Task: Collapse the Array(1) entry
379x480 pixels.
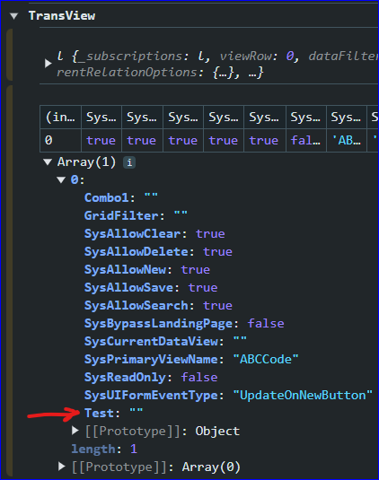Action: pos(48,161)
